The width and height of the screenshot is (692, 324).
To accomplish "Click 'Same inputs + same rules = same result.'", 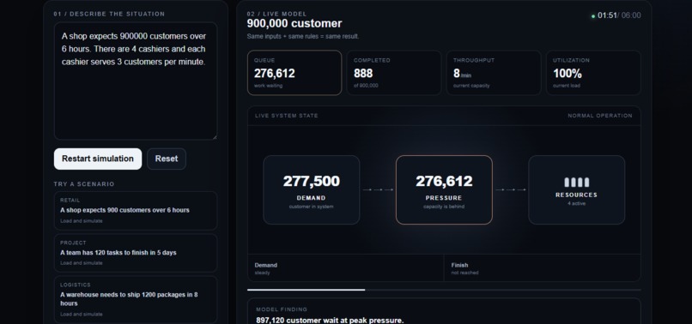I will [x=303, y=36].
